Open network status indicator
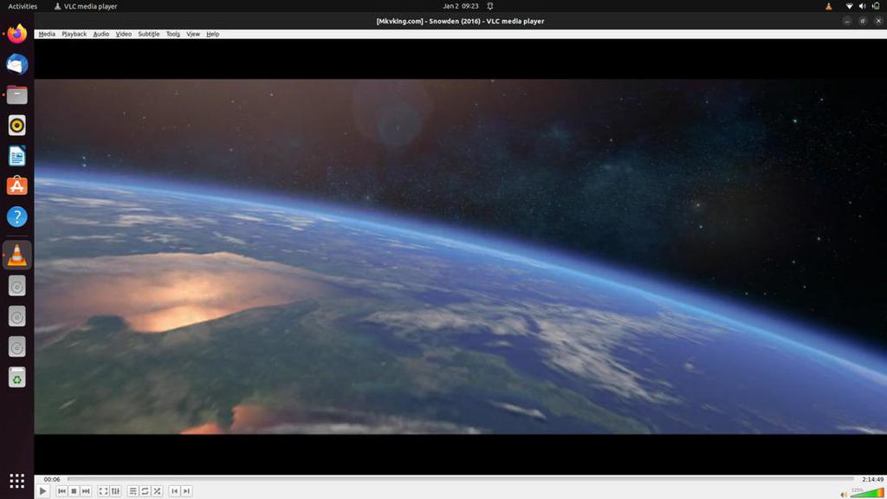The height and width of the screenshot is (499, 887). click(x=849, y=6)
